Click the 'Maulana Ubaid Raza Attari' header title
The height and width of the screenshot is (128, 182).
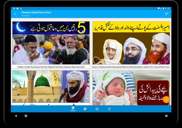point(36,12)
